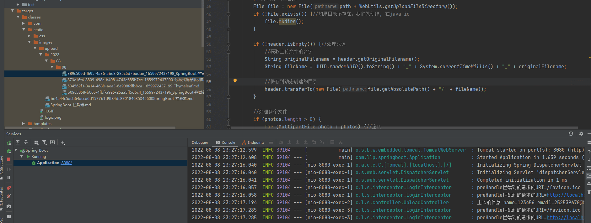Switch to the Debugger tab
The image size is (591, 223).
click(200, 143)
